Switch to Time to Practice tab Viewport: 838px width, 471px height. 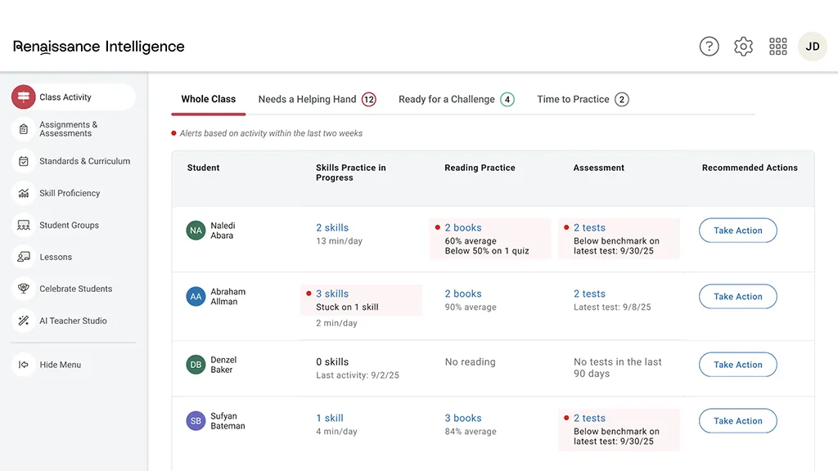(x=583, y=99)
